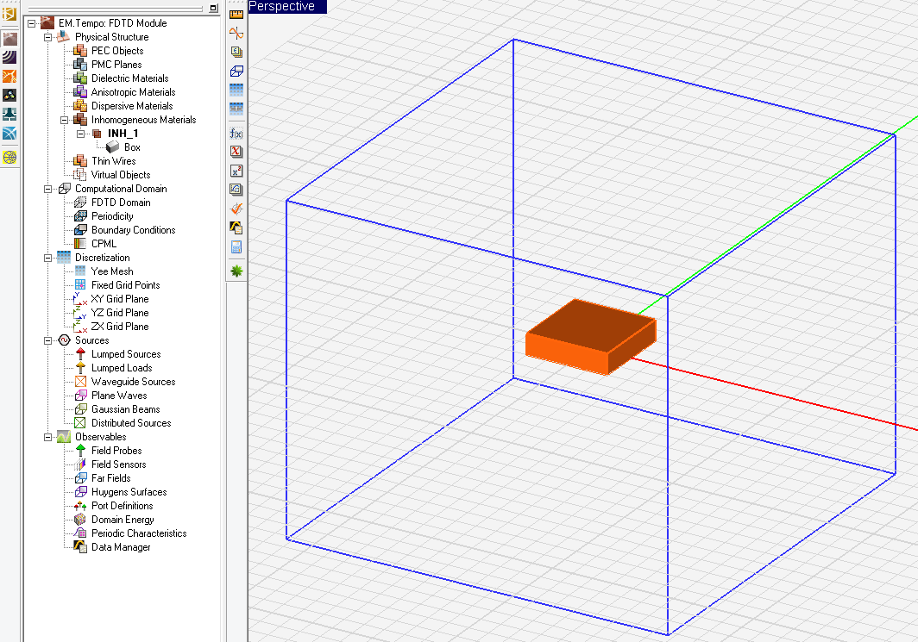Open the f(x) functions tool
Viewport: 918px width, 642px height.
[236, 133]
